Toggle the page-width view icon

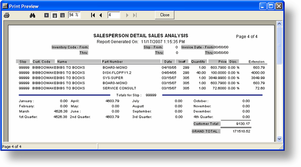55,15
